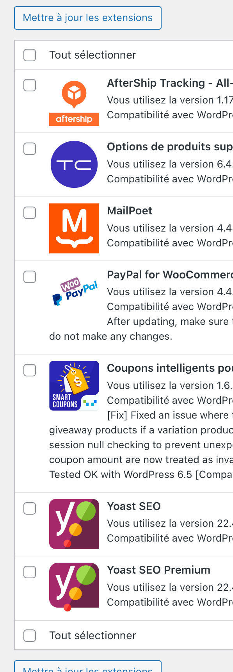Viewport: 233px width, 672px height.
Task: Click the top Mettre à jour les extensions button
Action: (88, 18)
